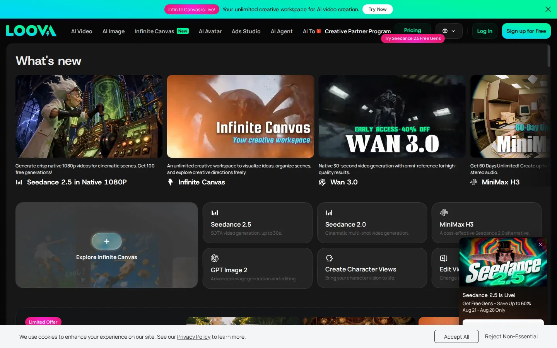The height and width of the screenshot is (348, 557).
Task: Click the Log In button
Action: pyautogui.click(x=485, y=31)
